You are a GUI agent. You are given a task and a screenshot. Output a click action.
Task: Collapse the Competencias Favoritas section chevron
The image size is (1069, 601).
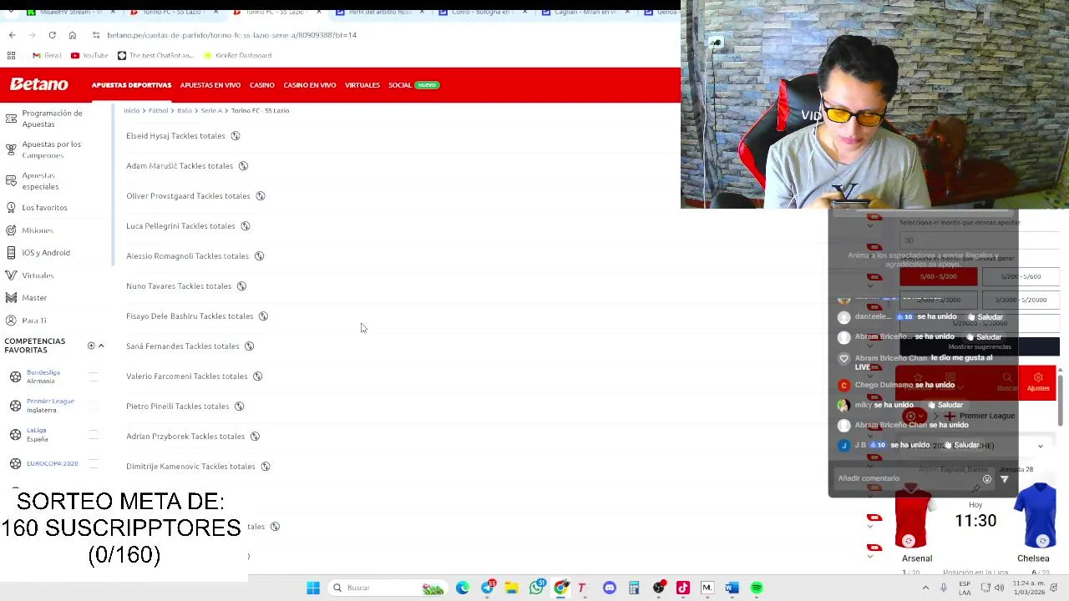coord(101,346)
